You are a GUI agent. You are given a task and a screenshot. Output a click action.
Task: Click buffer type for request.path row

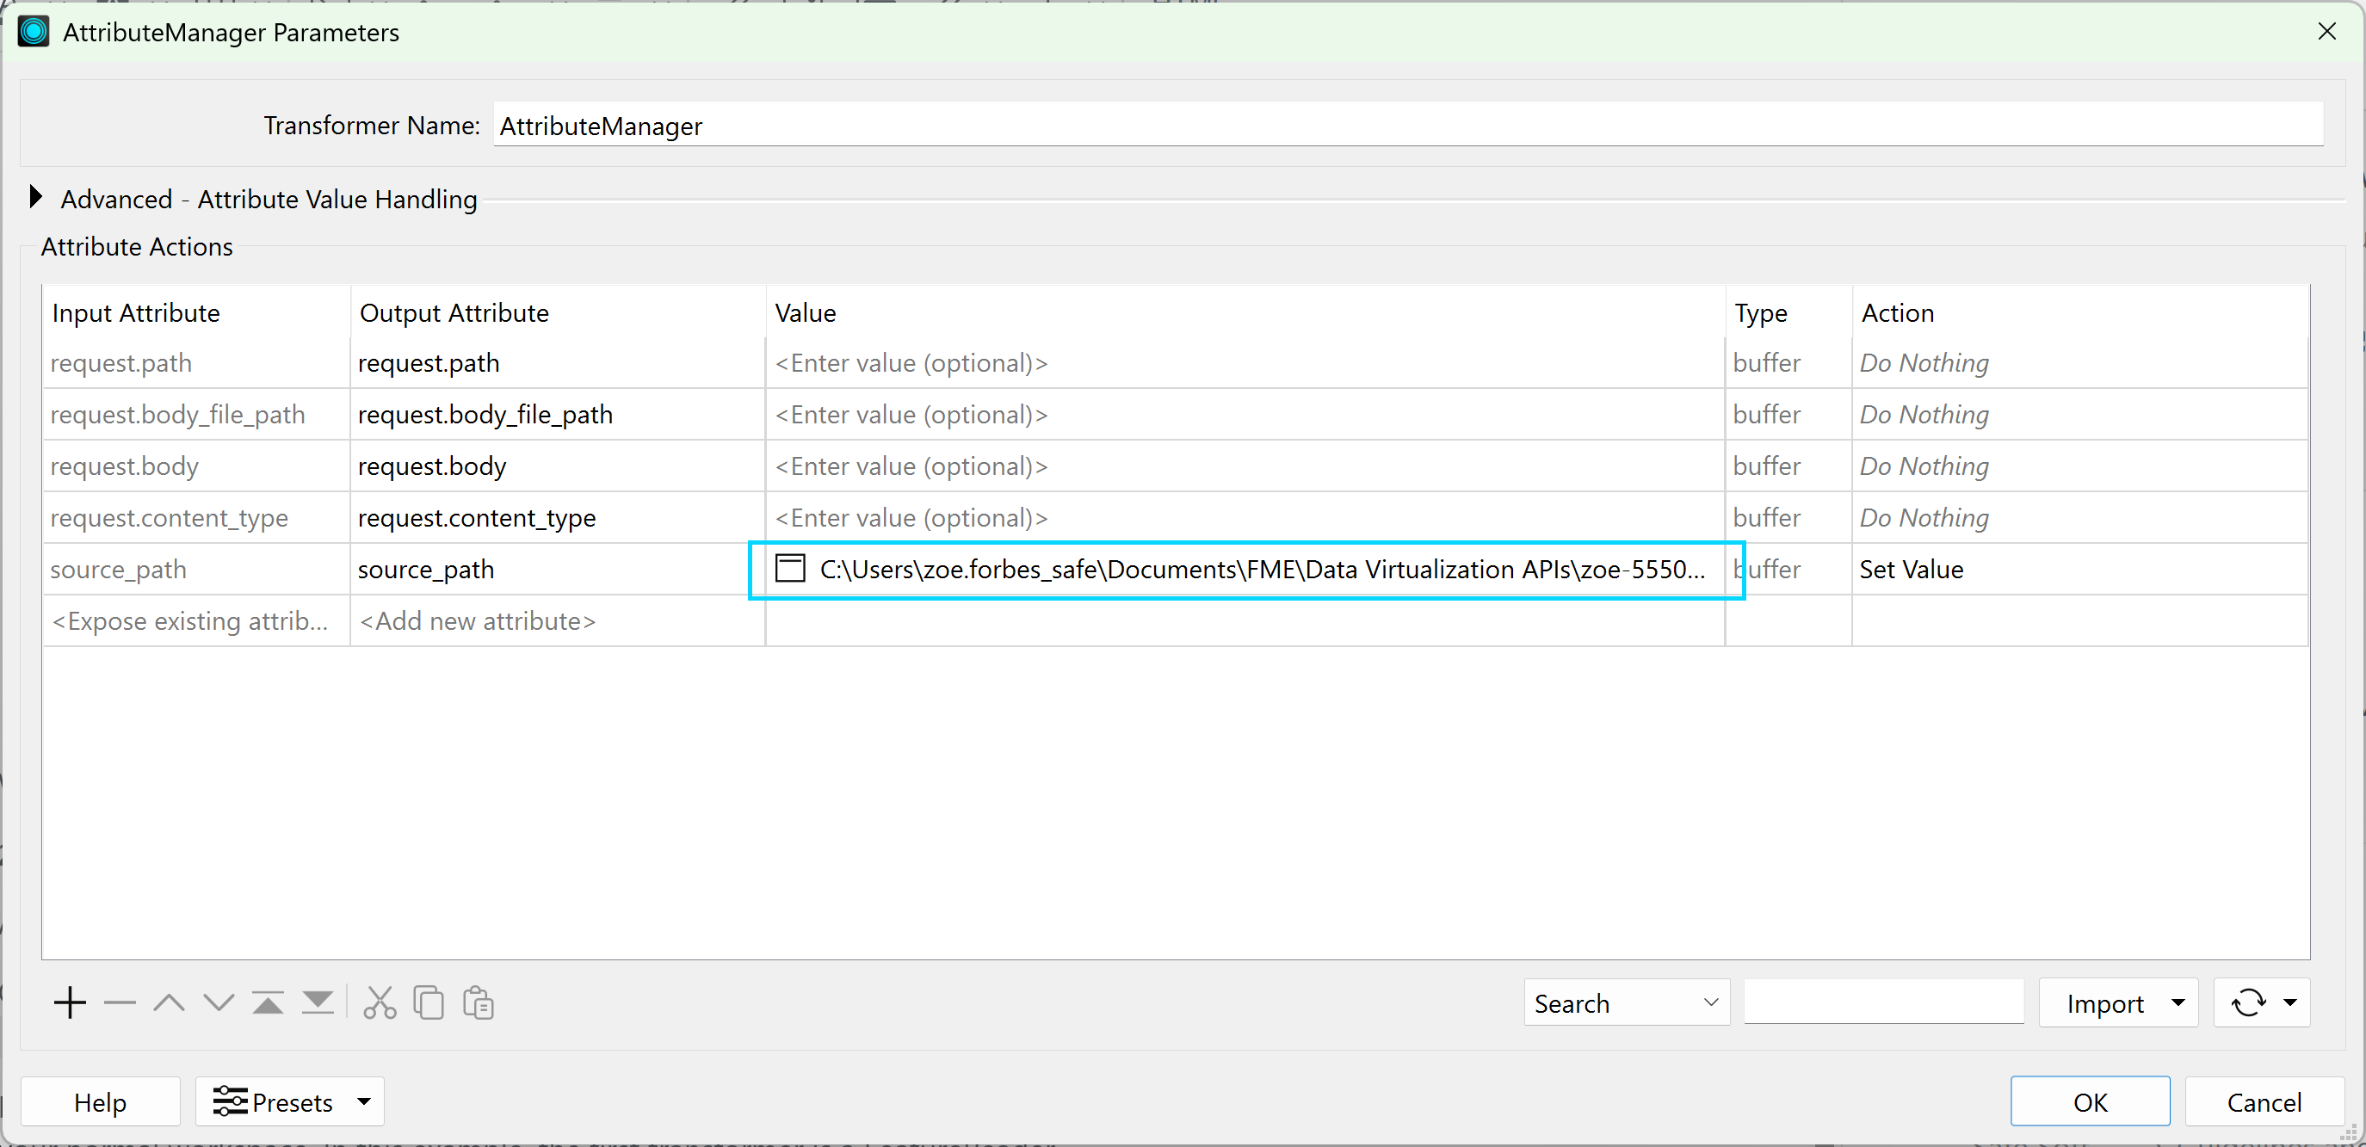point(1788,363)
